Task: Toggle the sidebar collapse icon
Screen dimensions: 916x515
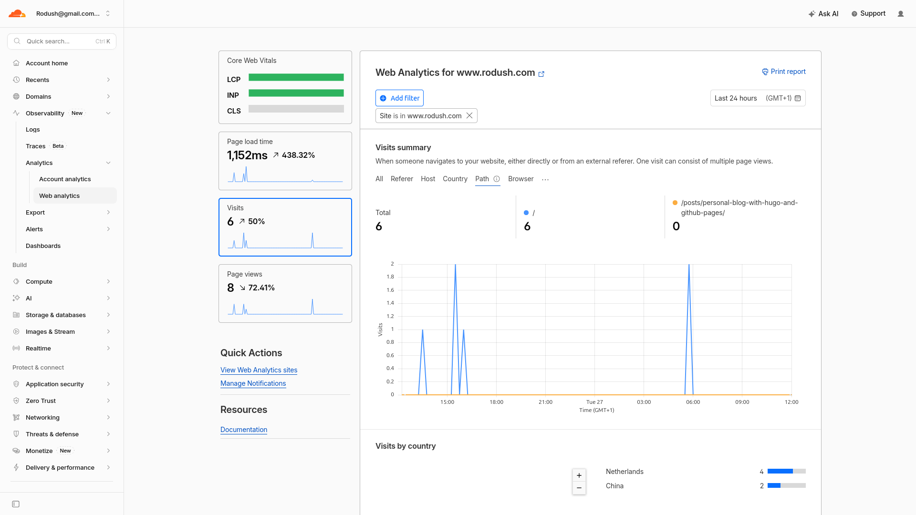Action: (16, 504)
